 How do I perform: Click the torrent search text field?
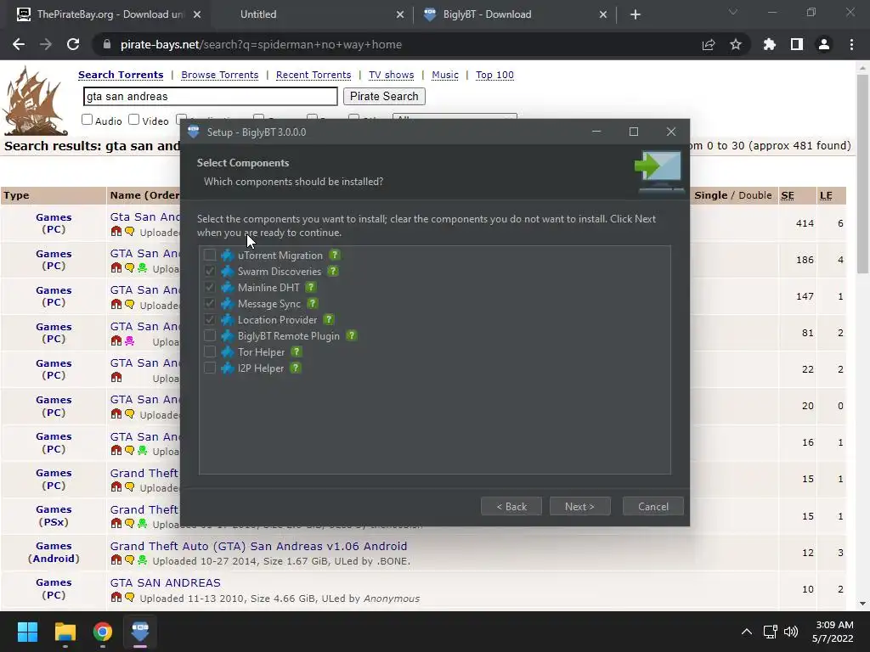pos(211,97)
